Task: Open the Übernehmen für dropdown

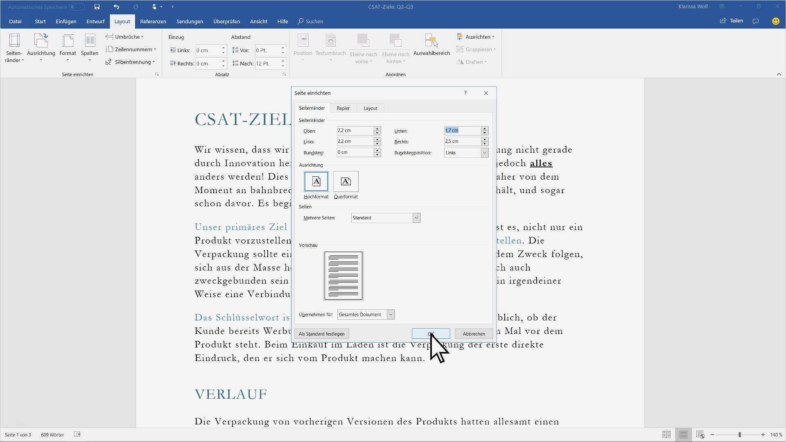Action: coord(390,314)
